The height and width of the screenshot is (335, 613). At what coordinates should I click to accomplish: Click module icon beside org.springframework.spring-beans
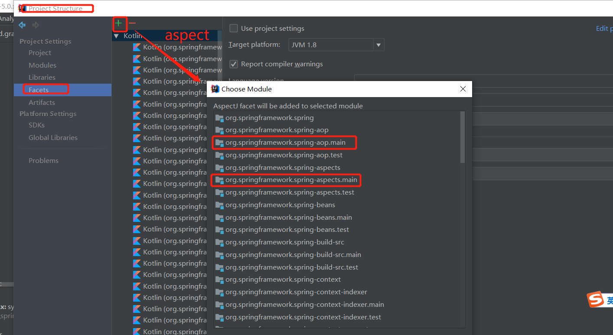pyautogui.click(x=219, y=205)
